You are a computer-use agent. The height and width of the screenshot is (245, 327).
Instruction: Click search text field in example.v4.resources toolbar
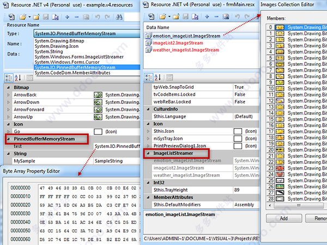click(132, 17)
